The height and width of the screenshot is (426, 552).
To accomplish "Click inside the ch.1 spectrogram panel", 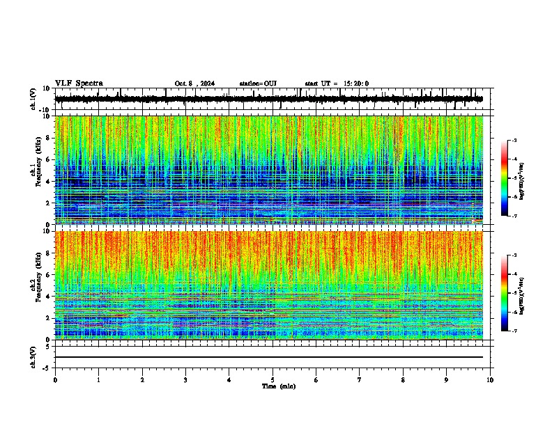I will (269, 170).
